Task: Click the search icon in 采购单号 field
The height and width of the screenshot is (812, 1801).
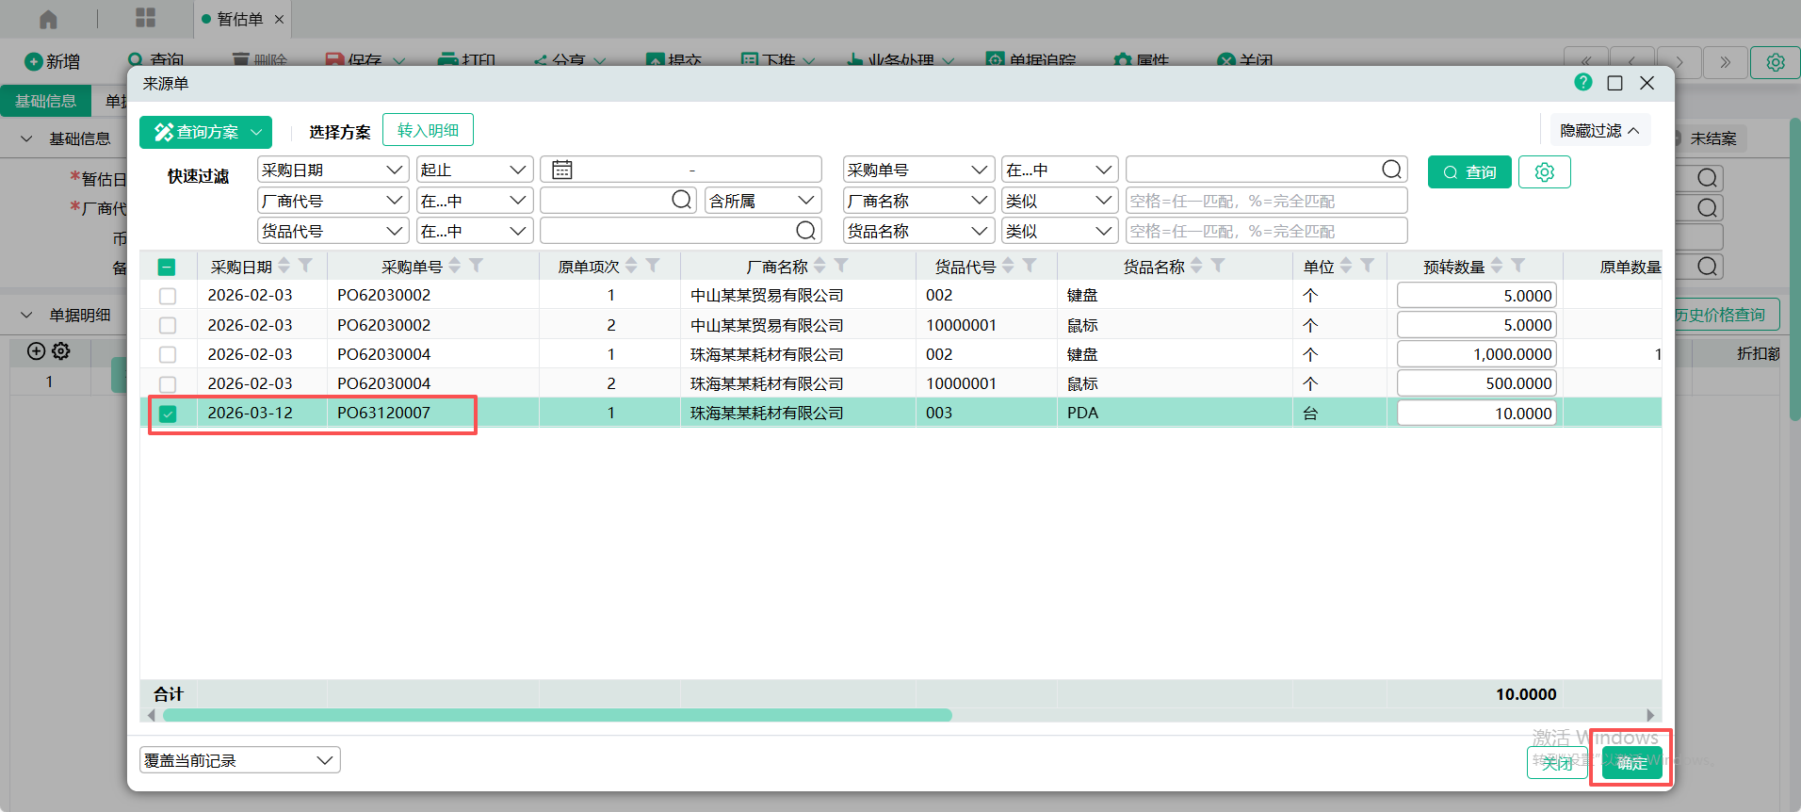Action: click(x=1391, y=170)
